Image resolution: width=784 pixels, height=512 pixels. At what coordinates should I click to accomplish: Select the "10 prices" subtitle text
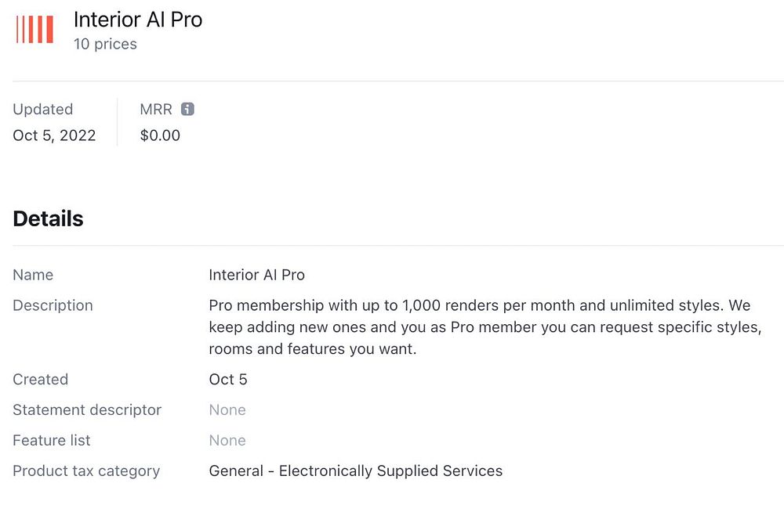point(105,45)
